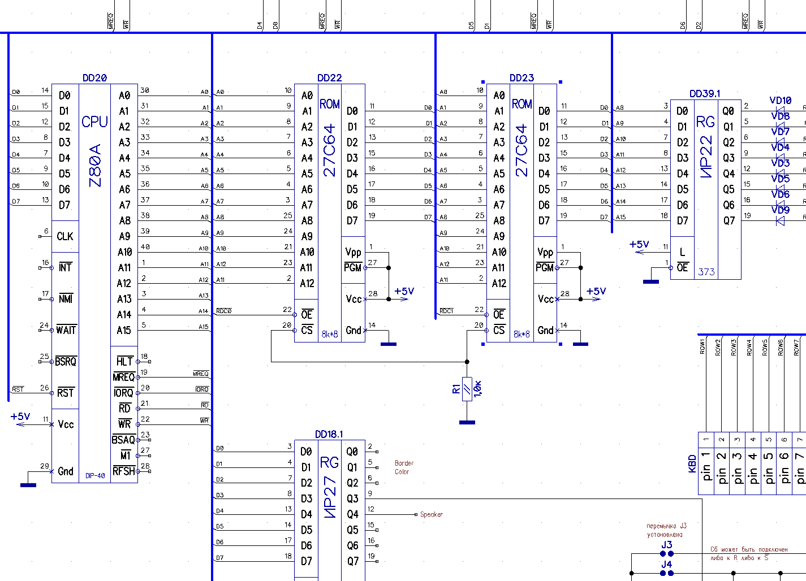806x581 pixels.
Task: Click the DIP-40 package label
Action: 95,476
